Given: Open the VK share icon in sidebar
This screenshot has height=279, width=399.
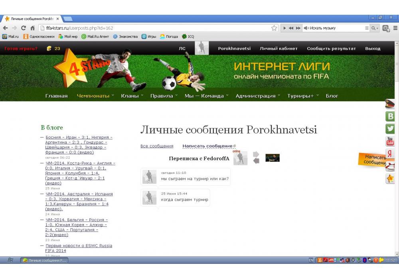Looking at the screenshot, I should tap(390, 116).
